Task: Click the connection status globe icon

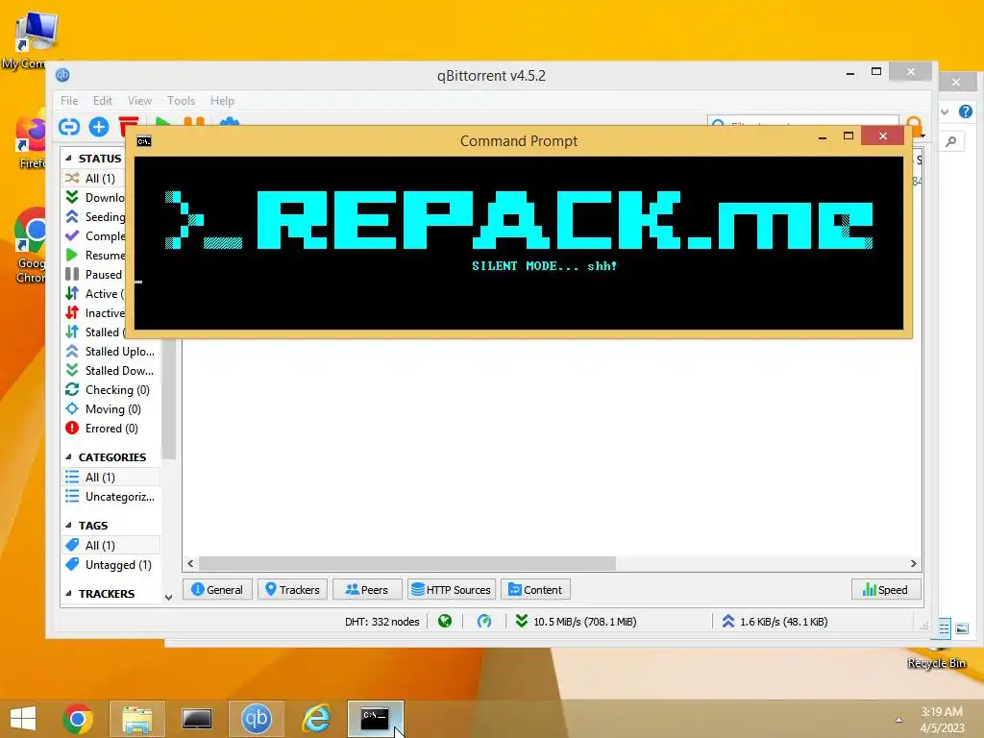Action: [x=445, y=622]
